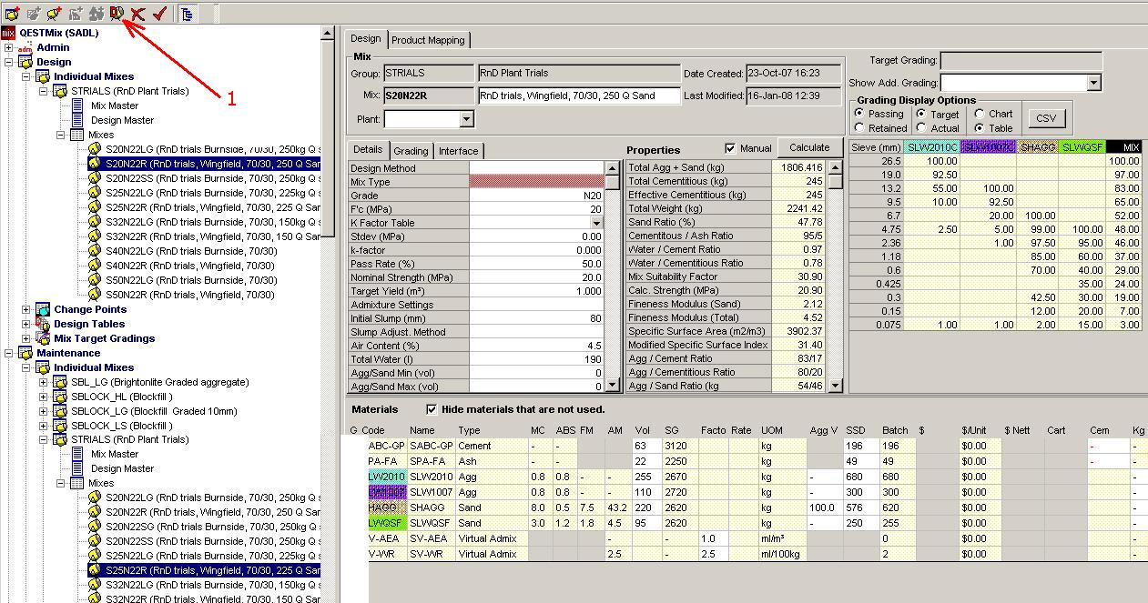Open the Mix Master document icon under Design

pyautogui.click(x=77, y=106)
